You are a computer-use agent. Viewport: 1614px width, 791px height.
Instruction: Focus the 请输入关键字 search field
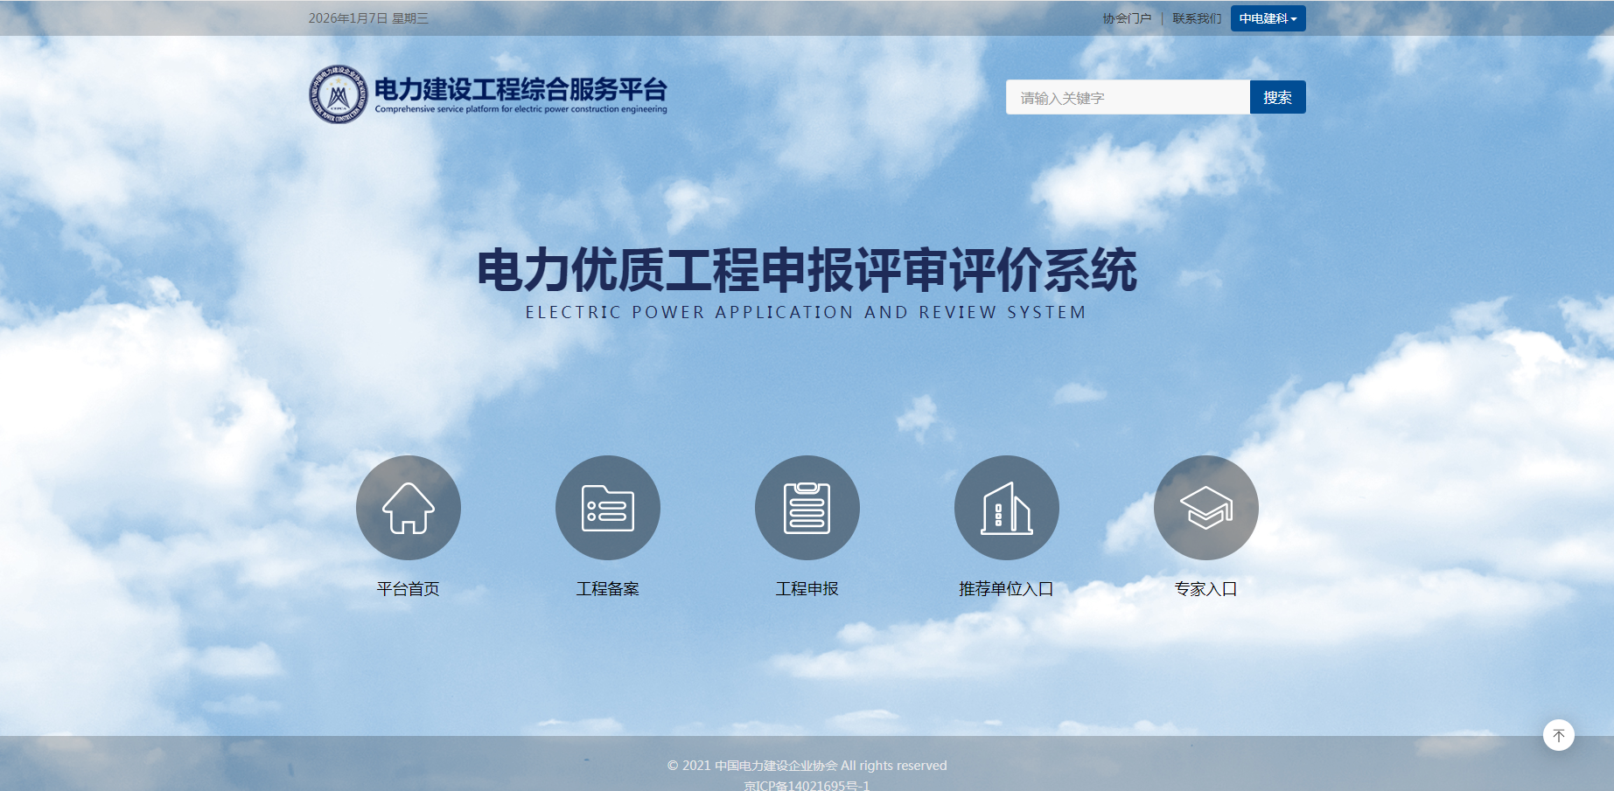pos(1127,98)
